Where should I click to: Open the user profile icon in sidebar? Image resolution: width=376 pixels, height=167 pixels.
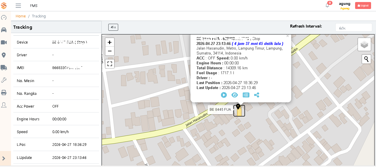tap(4, 105)
